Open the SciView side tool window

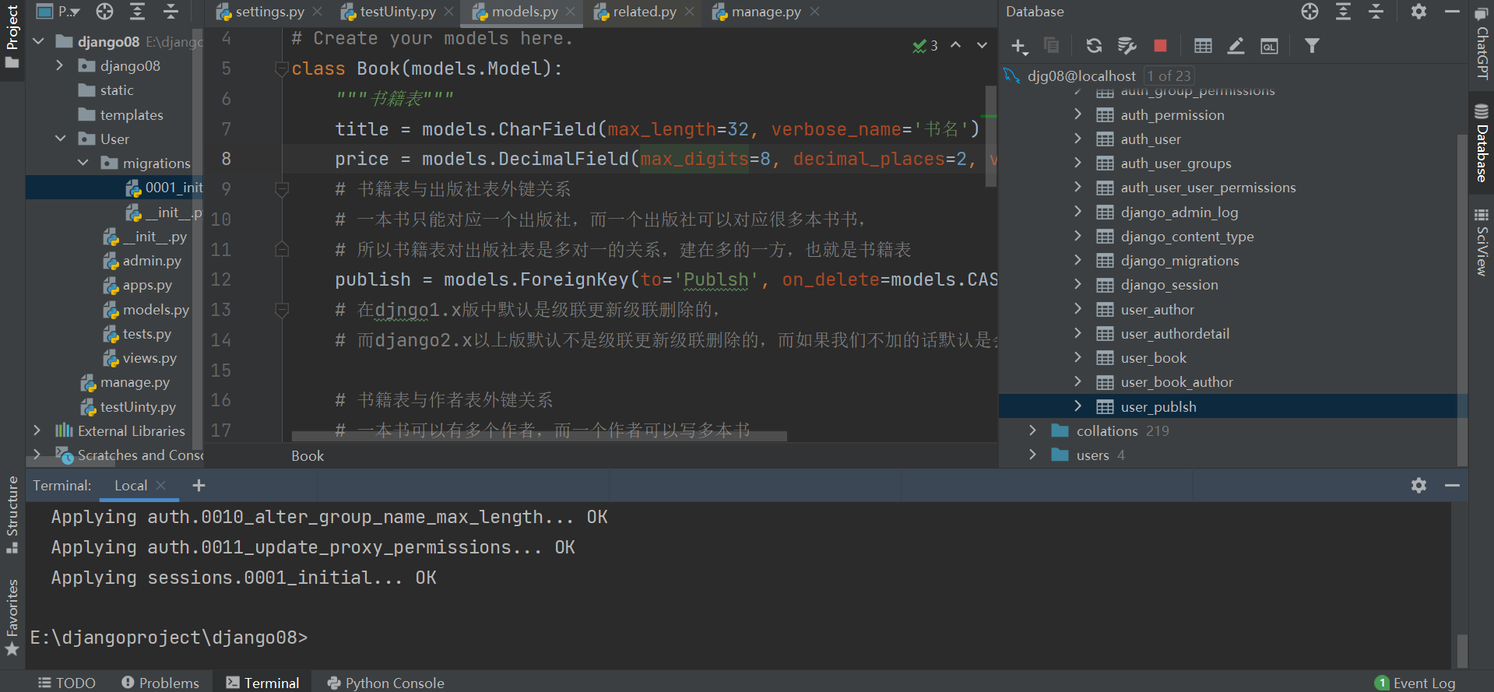pyautogui.click(x=1482, y=242)
